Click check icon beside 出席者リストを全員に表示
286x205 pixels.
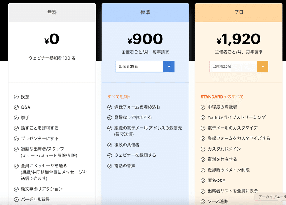coord(203,191)
